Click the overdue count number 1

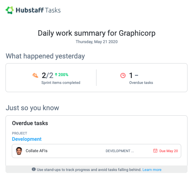click(131, 75)
